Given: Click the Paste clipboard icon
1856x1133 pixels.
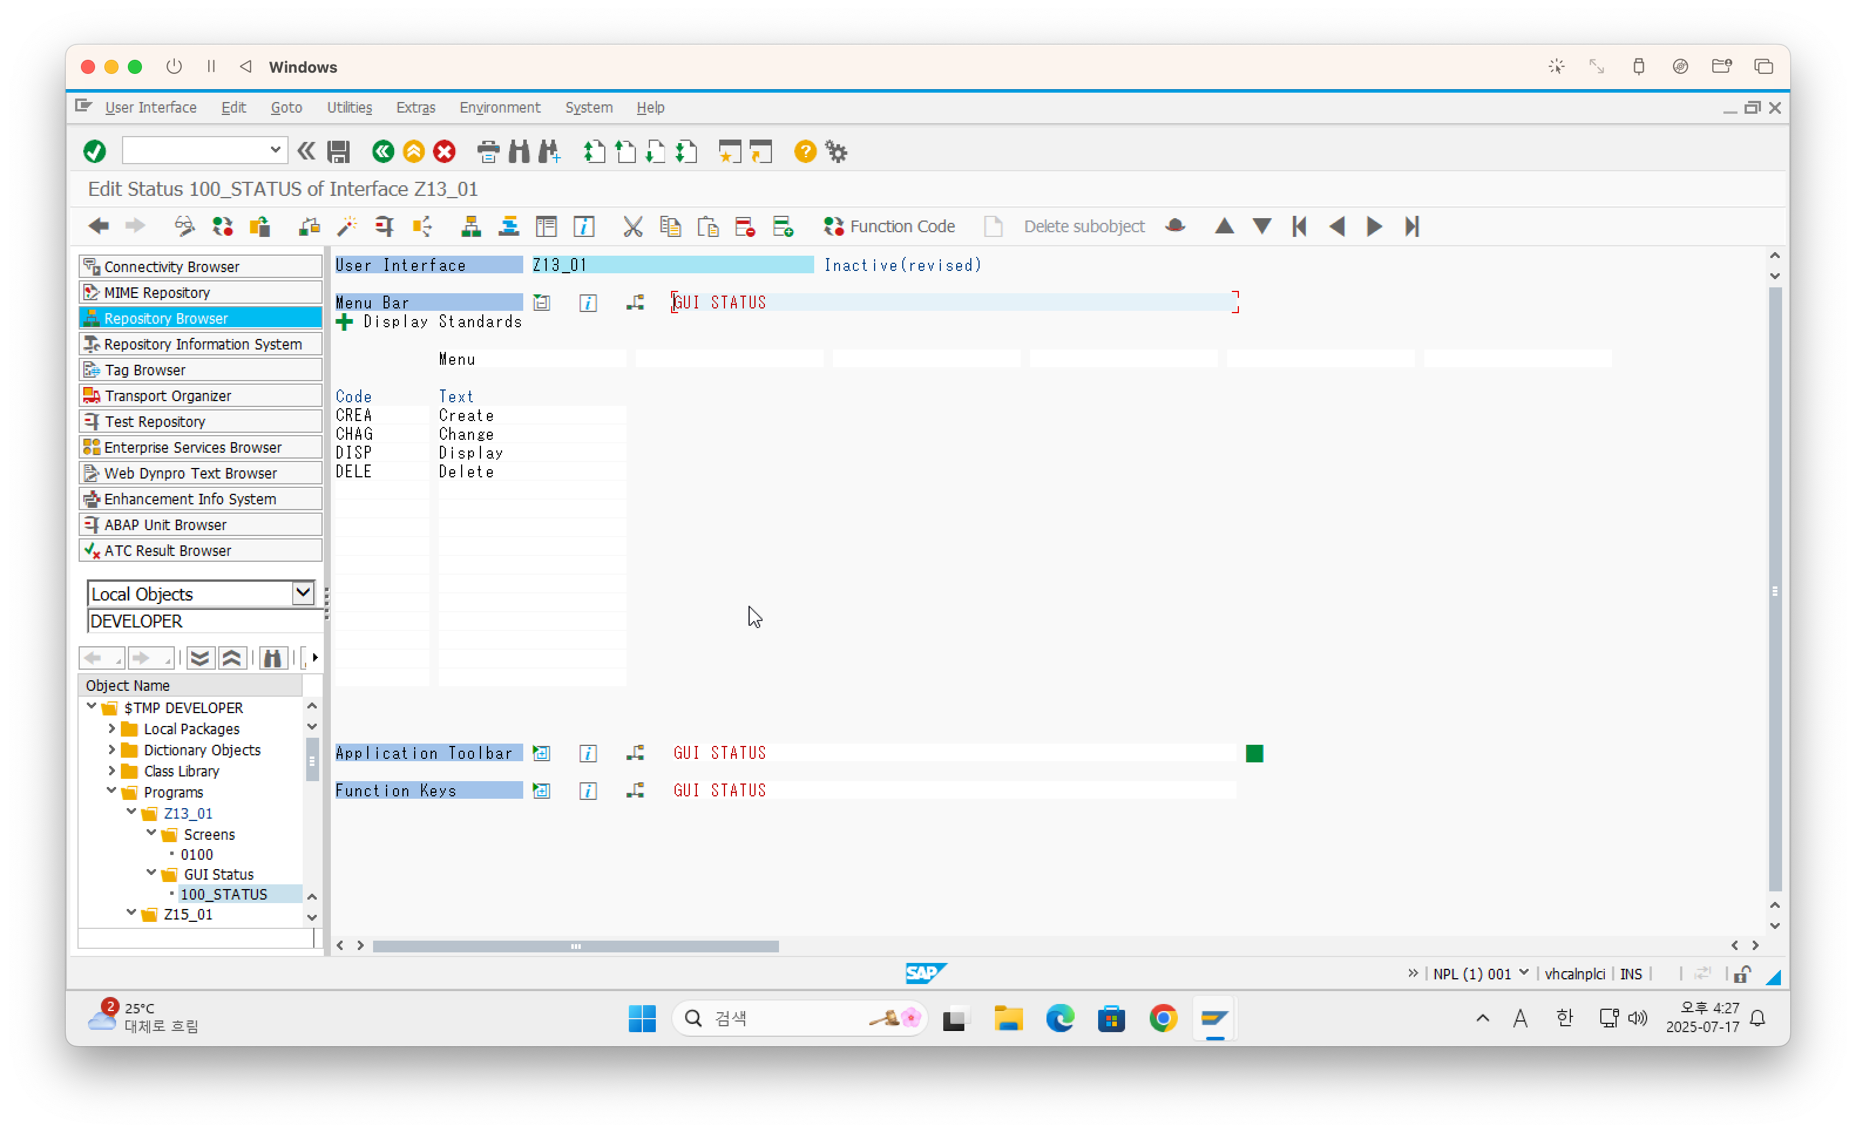Looking at the screenshot, I should pos(708,226).
